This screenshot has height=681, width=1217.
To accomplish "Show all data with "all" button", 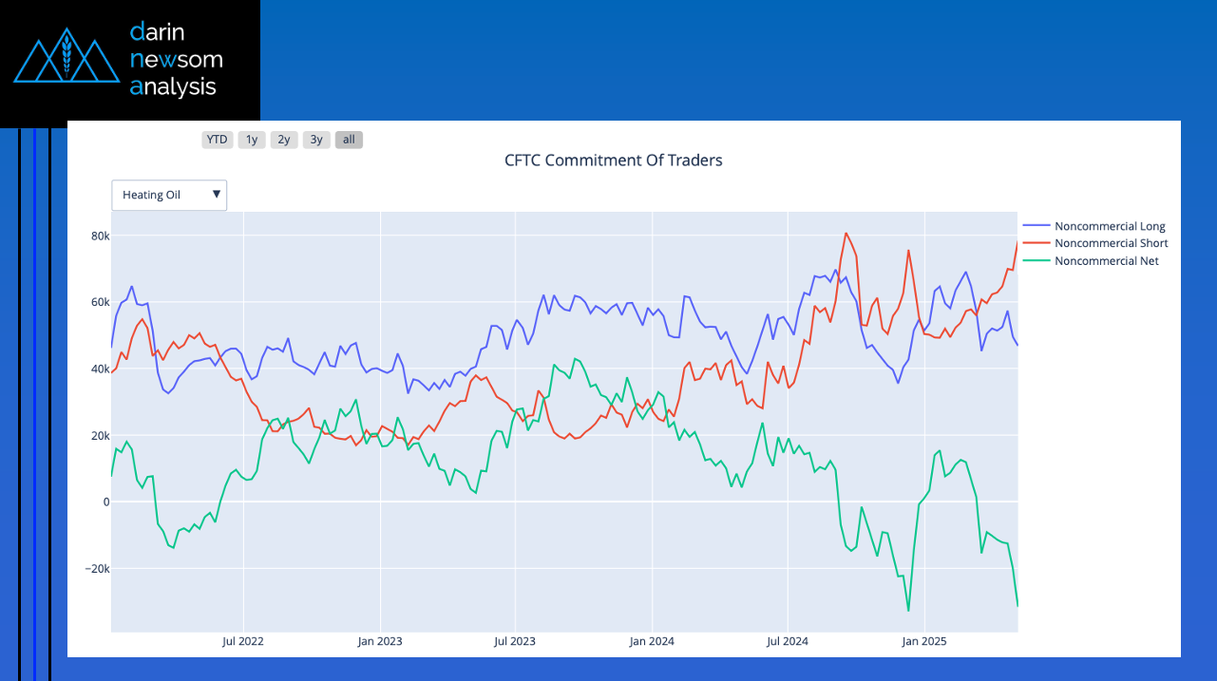I will click(349, 140).
